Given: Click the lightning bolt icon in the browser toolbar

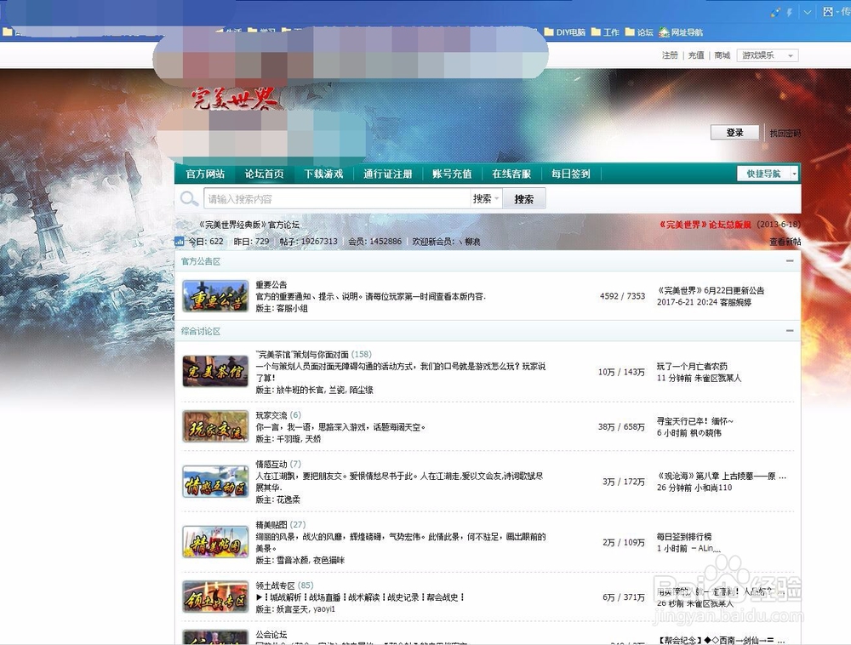Looking at the screenshot, I should pyautogui.click(x=790, y=12).
